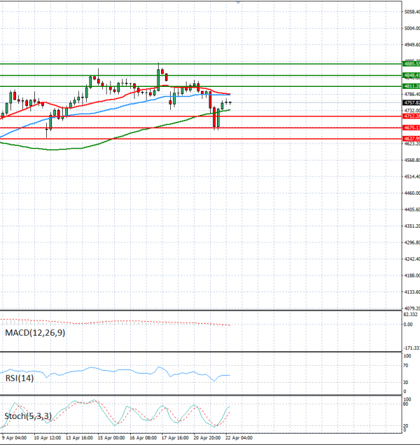Select the 4848.41 green resistance price tag
Viewport: 420px width, 445px height.
411,74
